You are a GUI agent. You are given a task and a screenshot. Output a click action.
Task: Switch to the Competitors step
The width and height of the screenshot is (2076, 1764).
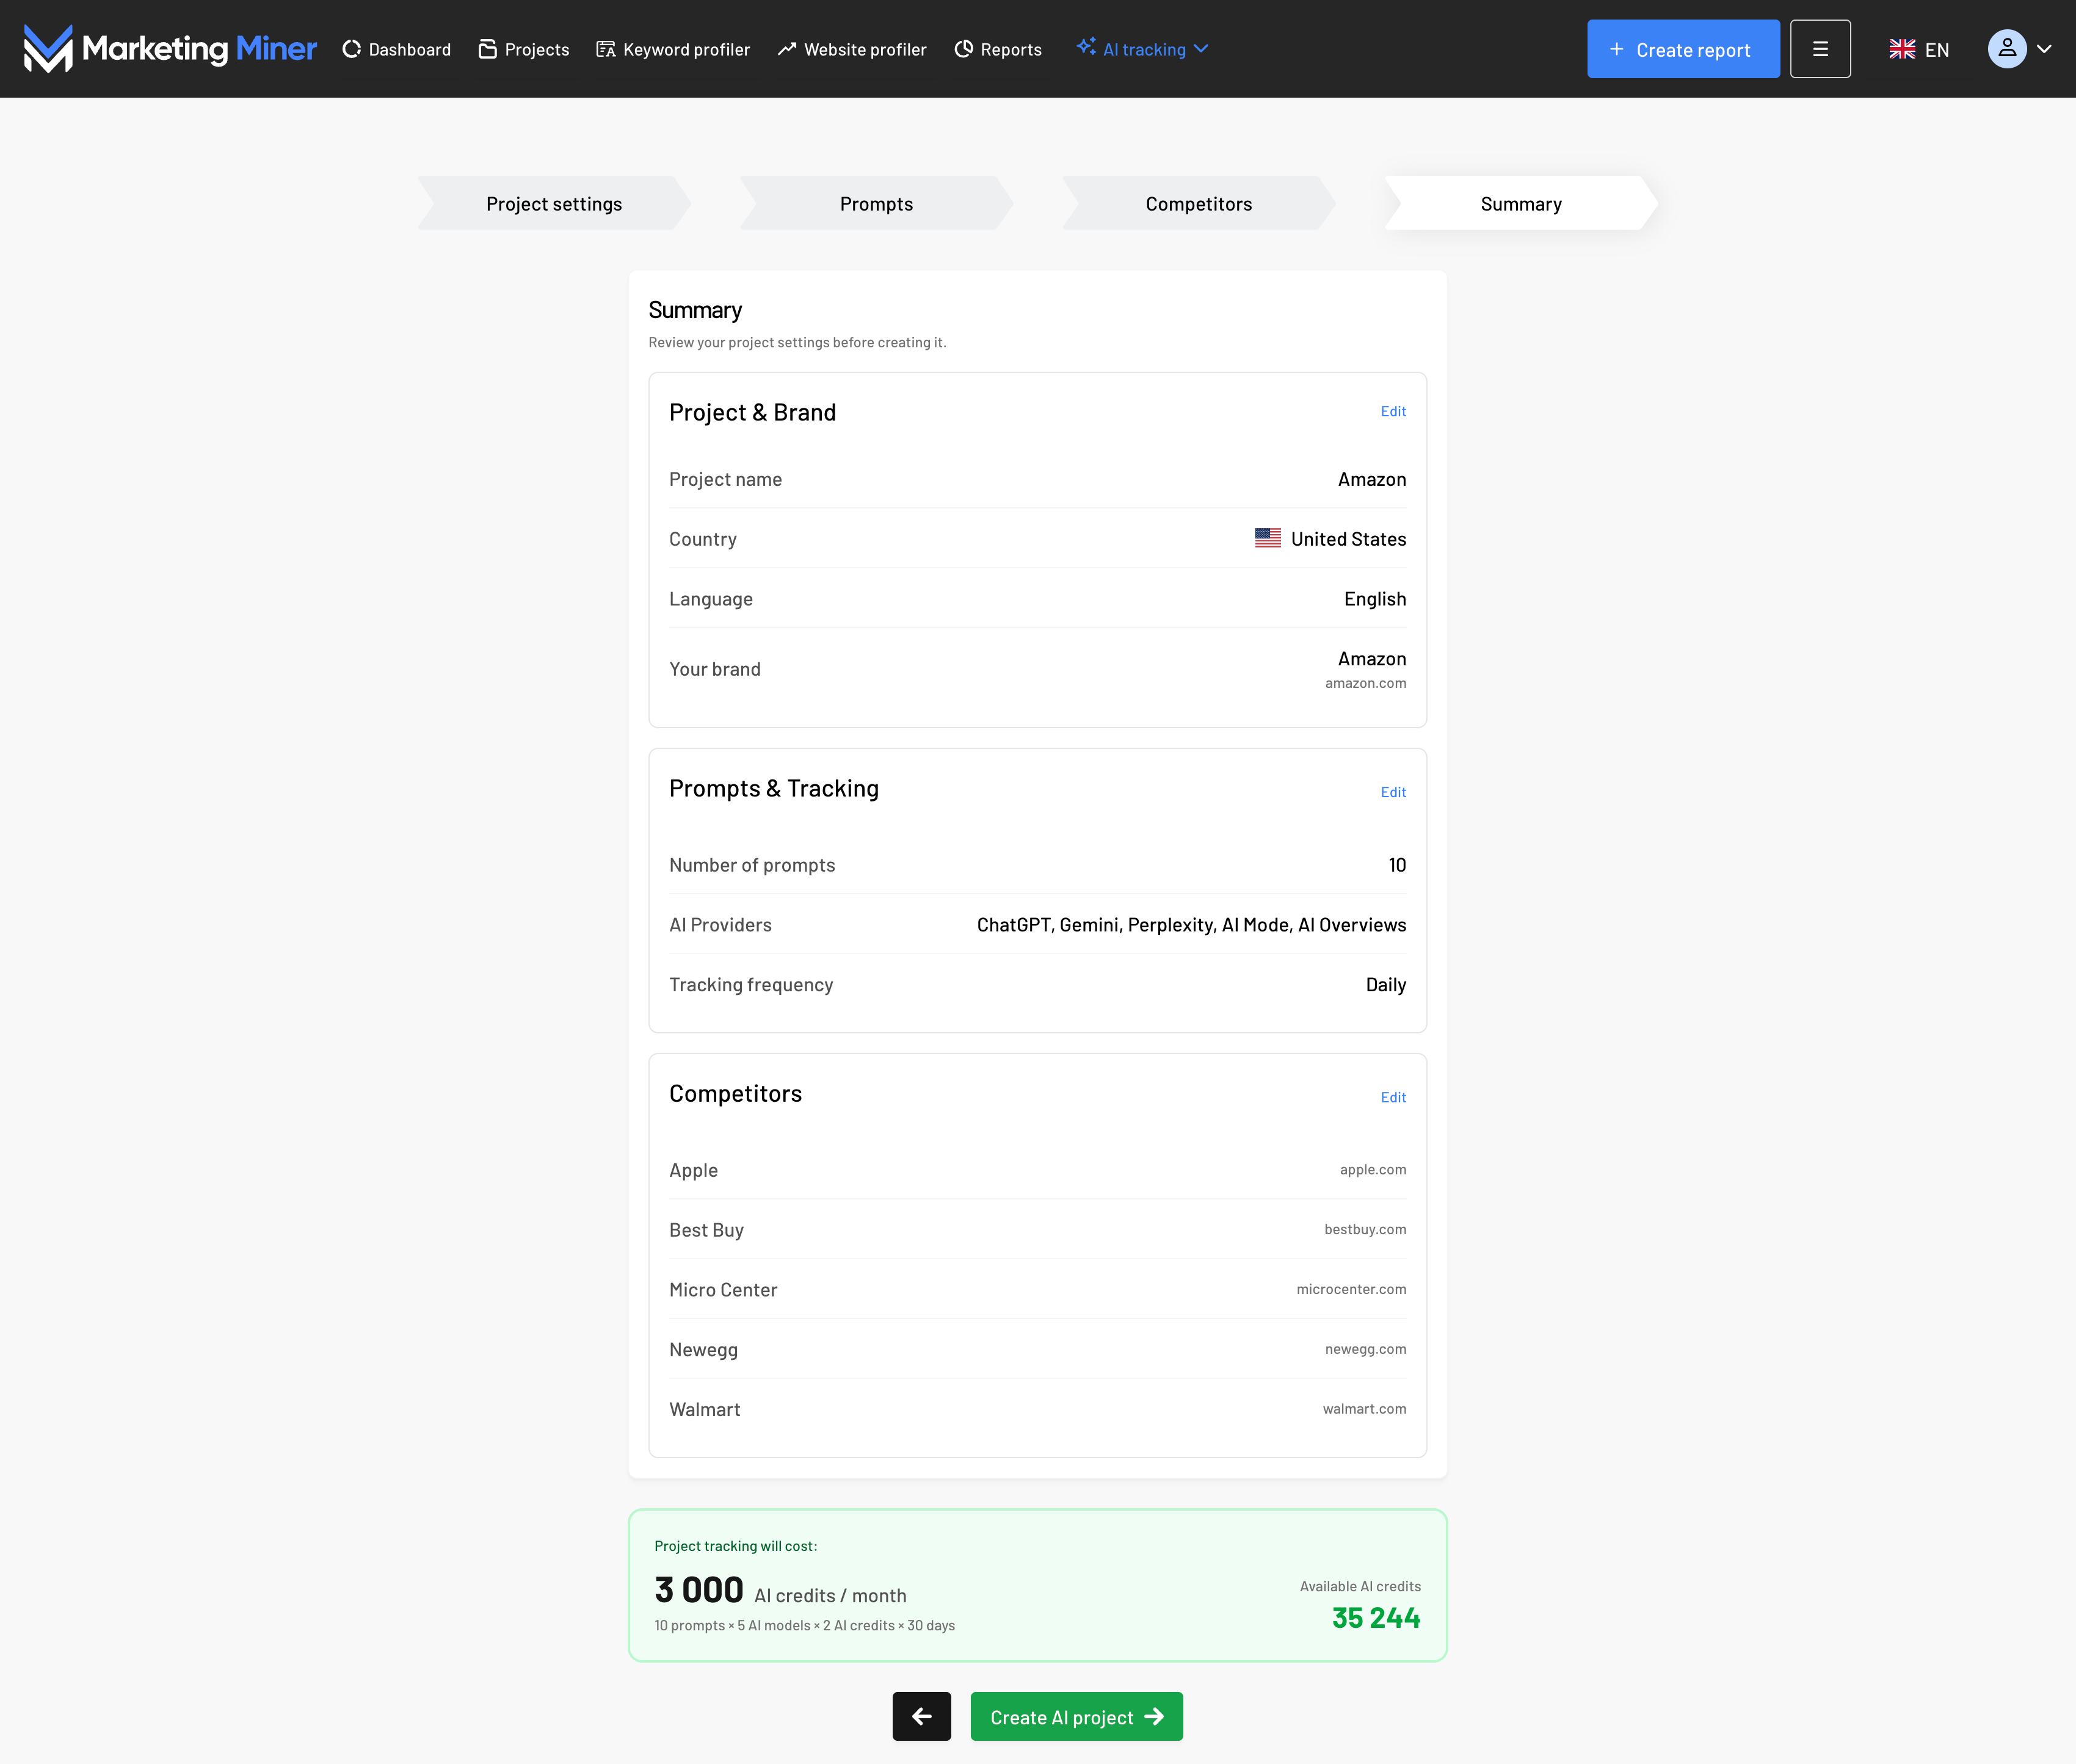[x=1197, y=204]
